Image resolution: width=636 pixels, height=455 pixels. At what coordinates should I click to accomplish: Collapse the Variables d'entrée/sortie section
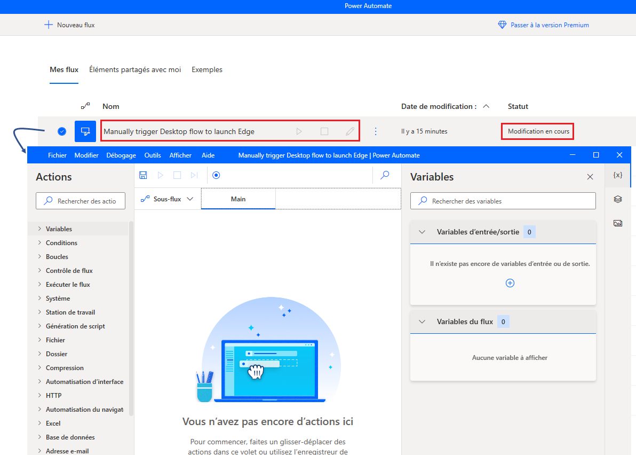(x=422, y=232)
